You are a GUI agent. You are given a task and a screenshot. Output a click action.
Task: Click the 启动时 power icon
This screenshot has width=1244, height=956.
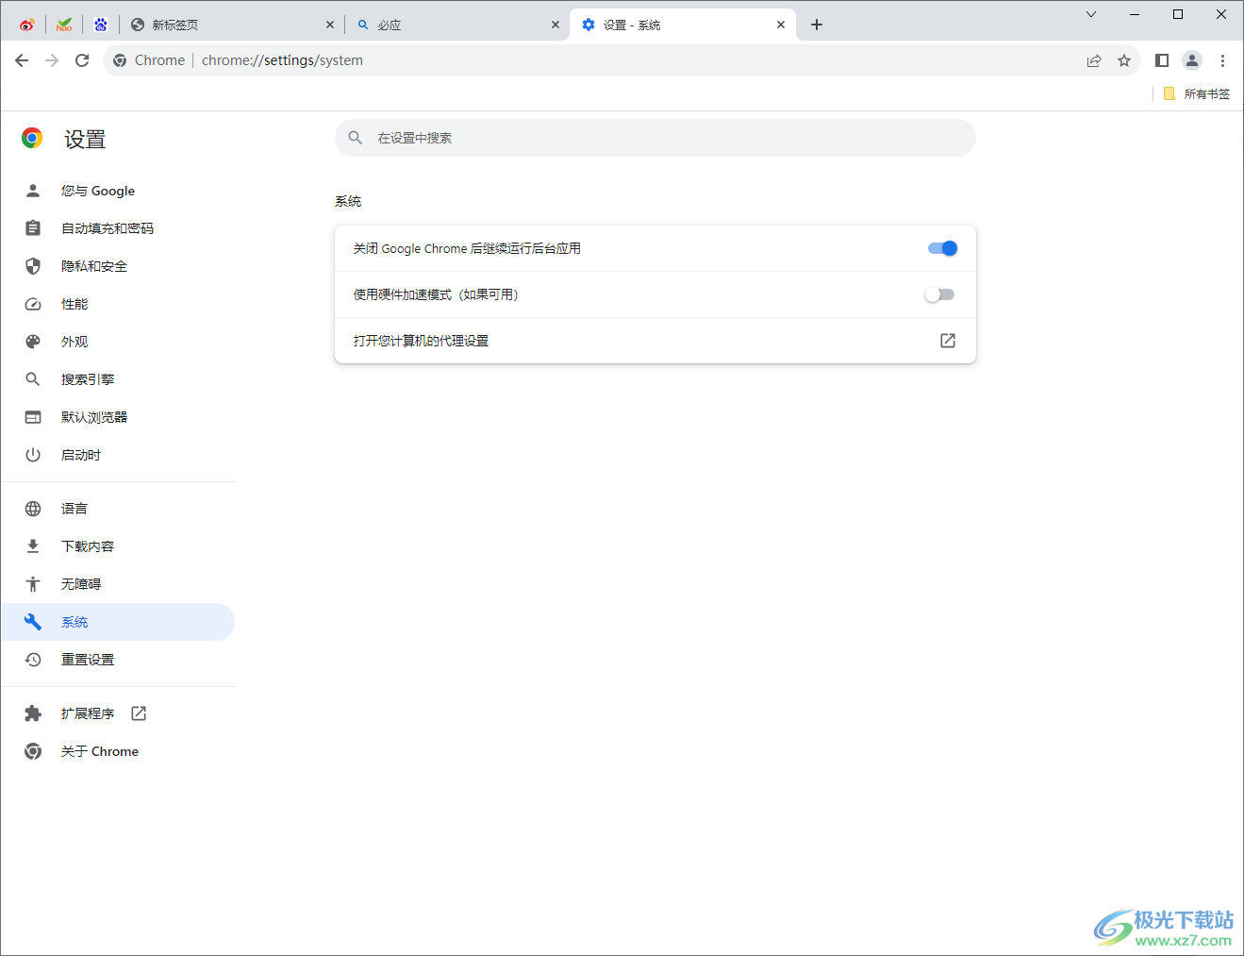[x=33, y=455]
